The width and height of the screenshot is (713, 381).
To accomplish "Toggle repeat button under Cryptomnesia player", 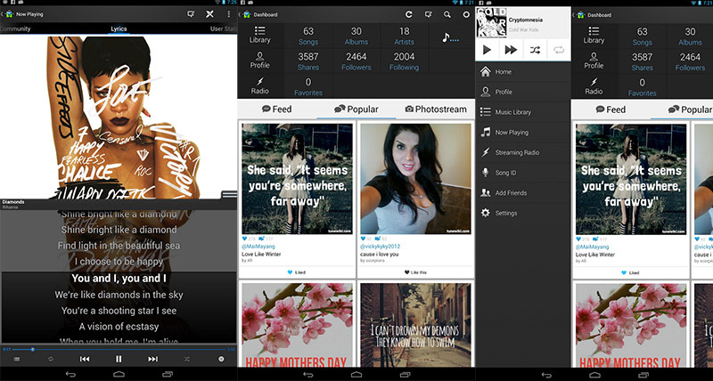I will pos(559,50).
